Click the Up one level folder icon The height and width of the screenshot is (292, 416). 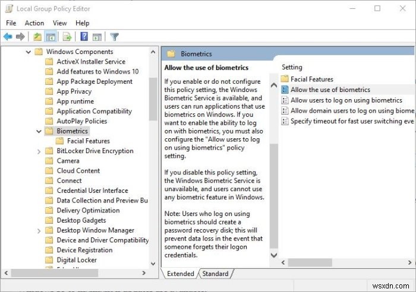tap(37, 37)
